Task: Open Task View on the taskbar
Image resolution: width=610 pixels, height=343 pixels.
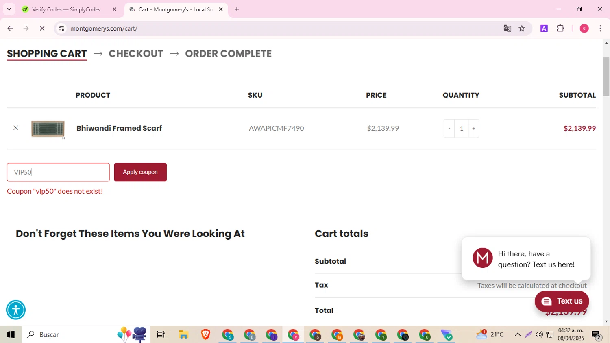Action: 161,334
